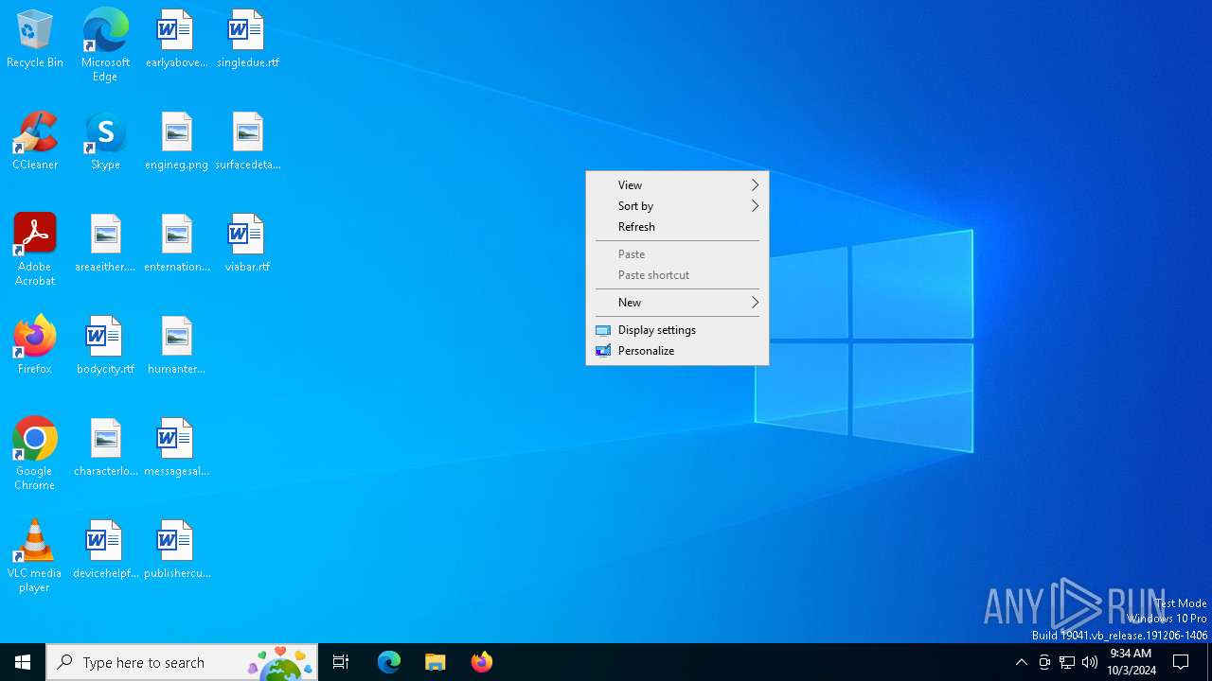
Task: Select the Skype desktop shortcut
Action: 105,142
